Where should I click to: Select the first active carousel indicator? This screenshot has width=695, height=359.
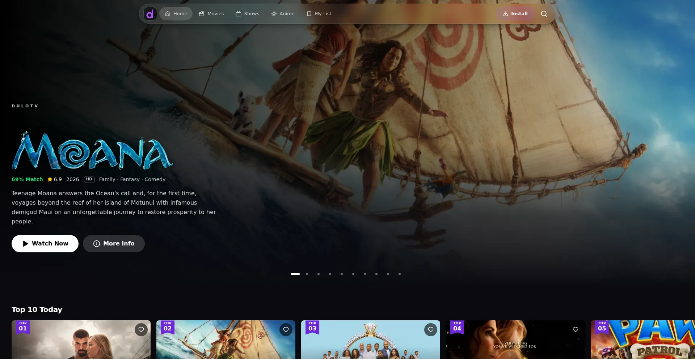(295, 274)
